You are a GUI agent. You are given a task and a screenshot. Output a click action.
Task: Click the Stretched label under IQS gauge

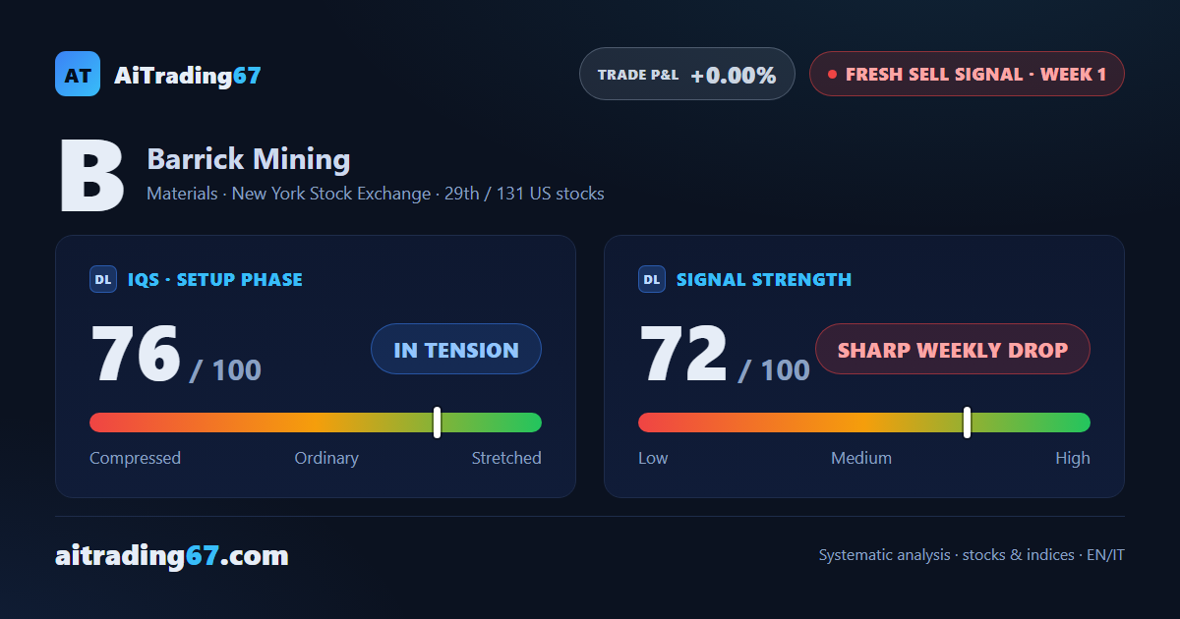[x=506, y=458]
